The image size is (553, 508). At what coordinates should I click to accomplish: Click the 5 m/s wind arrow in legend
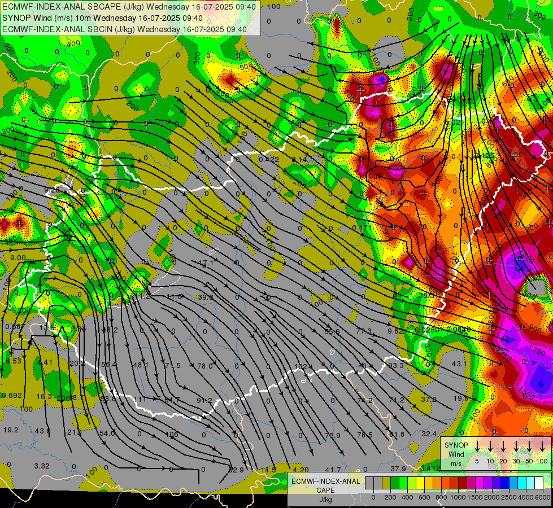pyautogui.click(x=477, y=446)
